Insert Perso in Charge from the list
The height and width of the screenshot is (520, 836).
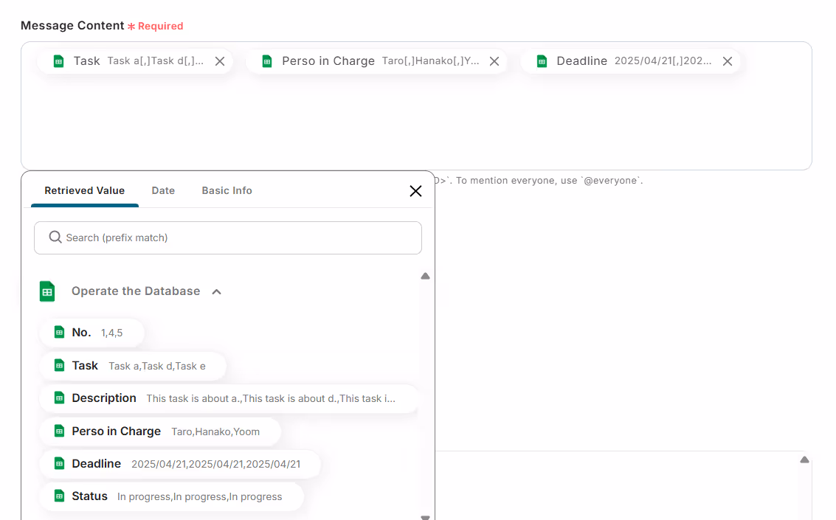[x=160, y=431]
